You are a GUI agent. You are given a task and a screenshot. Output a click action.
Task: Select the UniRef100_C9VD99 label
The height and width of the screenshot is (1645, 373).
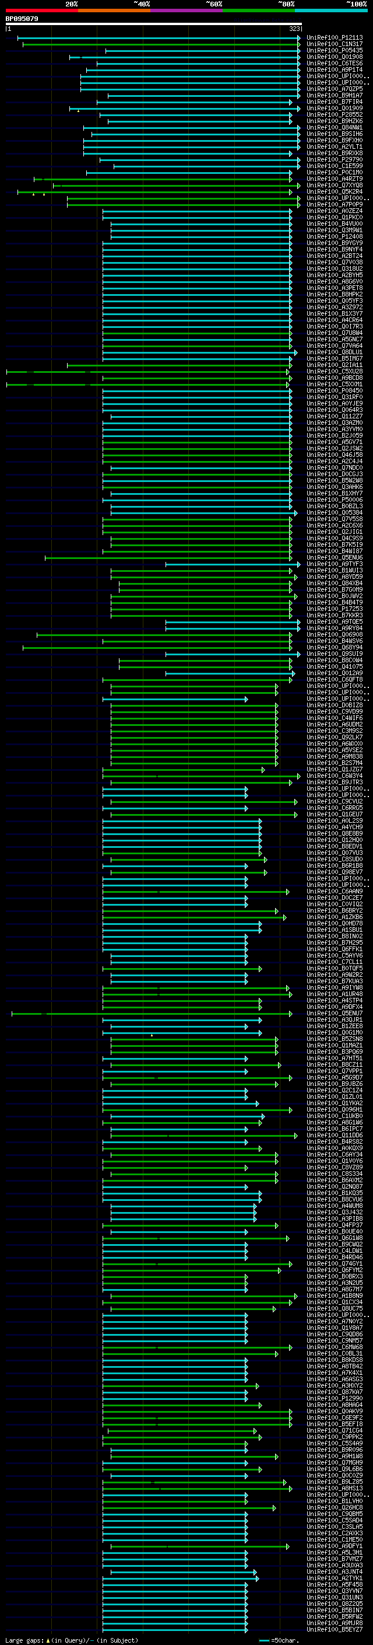335,712
